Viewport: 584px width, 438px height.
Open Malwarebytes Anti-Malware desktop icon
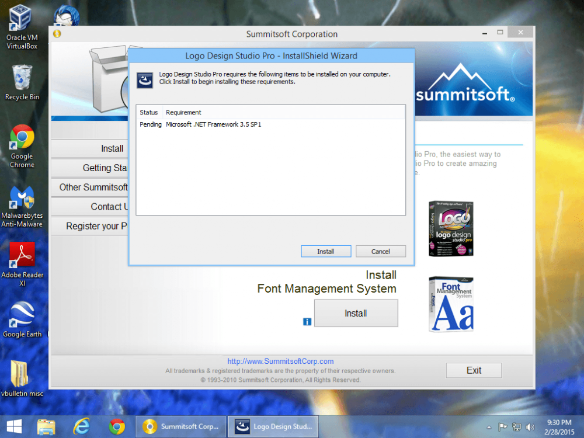22,207
